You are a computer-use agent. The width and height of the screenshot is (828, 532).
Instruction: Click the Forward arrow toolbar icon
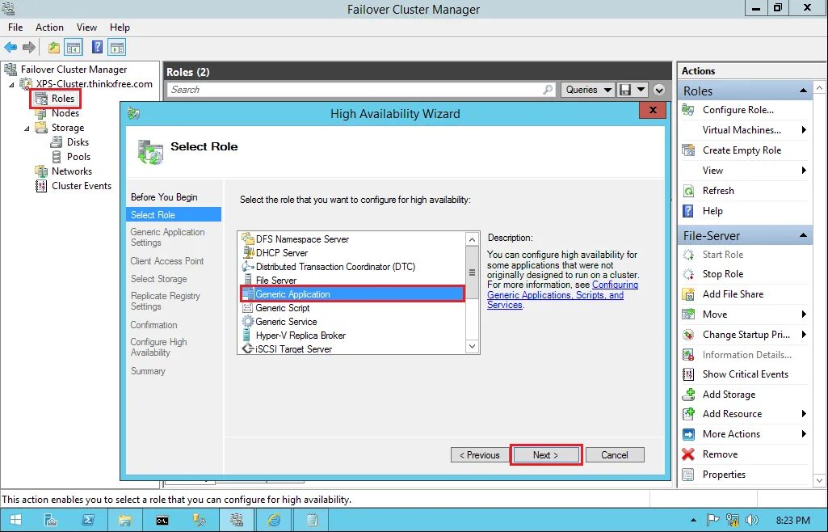(29, 48)
